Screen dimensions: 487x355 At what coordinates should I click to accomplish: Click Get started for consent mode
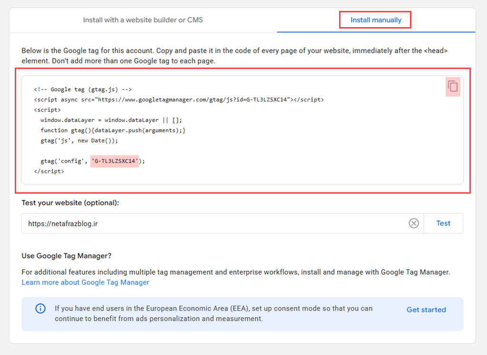(x=426, y=310)
